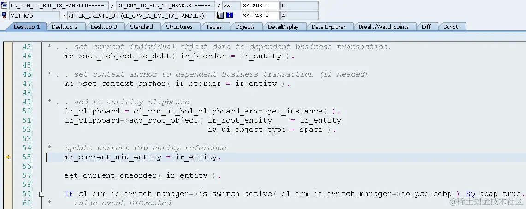This screenshot has height=209, width=526.
Task: Click the first CL_CRM_IC_BOL_TX_HANDLER program field
Action: (x=59, y=6)
